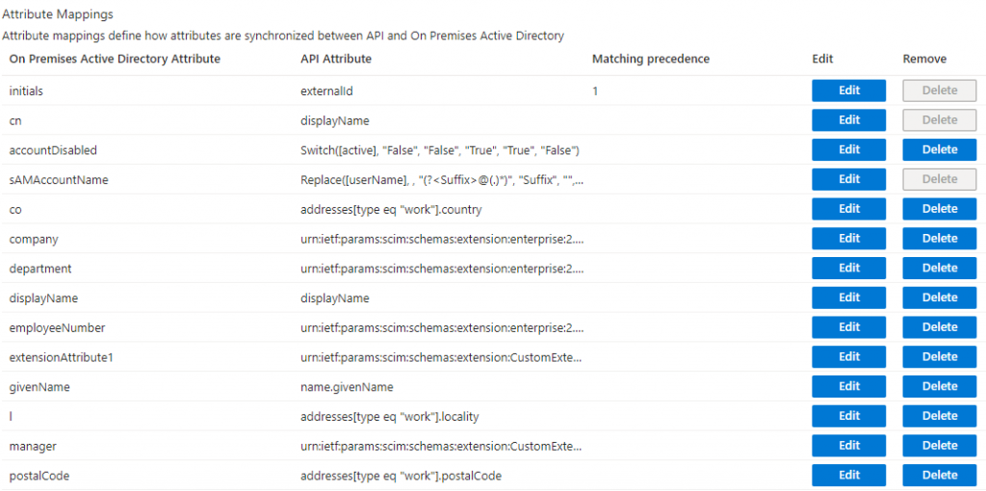Delete the givenName attribute mapping
Viewport: 986px width, 491px height.
point(939,387)
